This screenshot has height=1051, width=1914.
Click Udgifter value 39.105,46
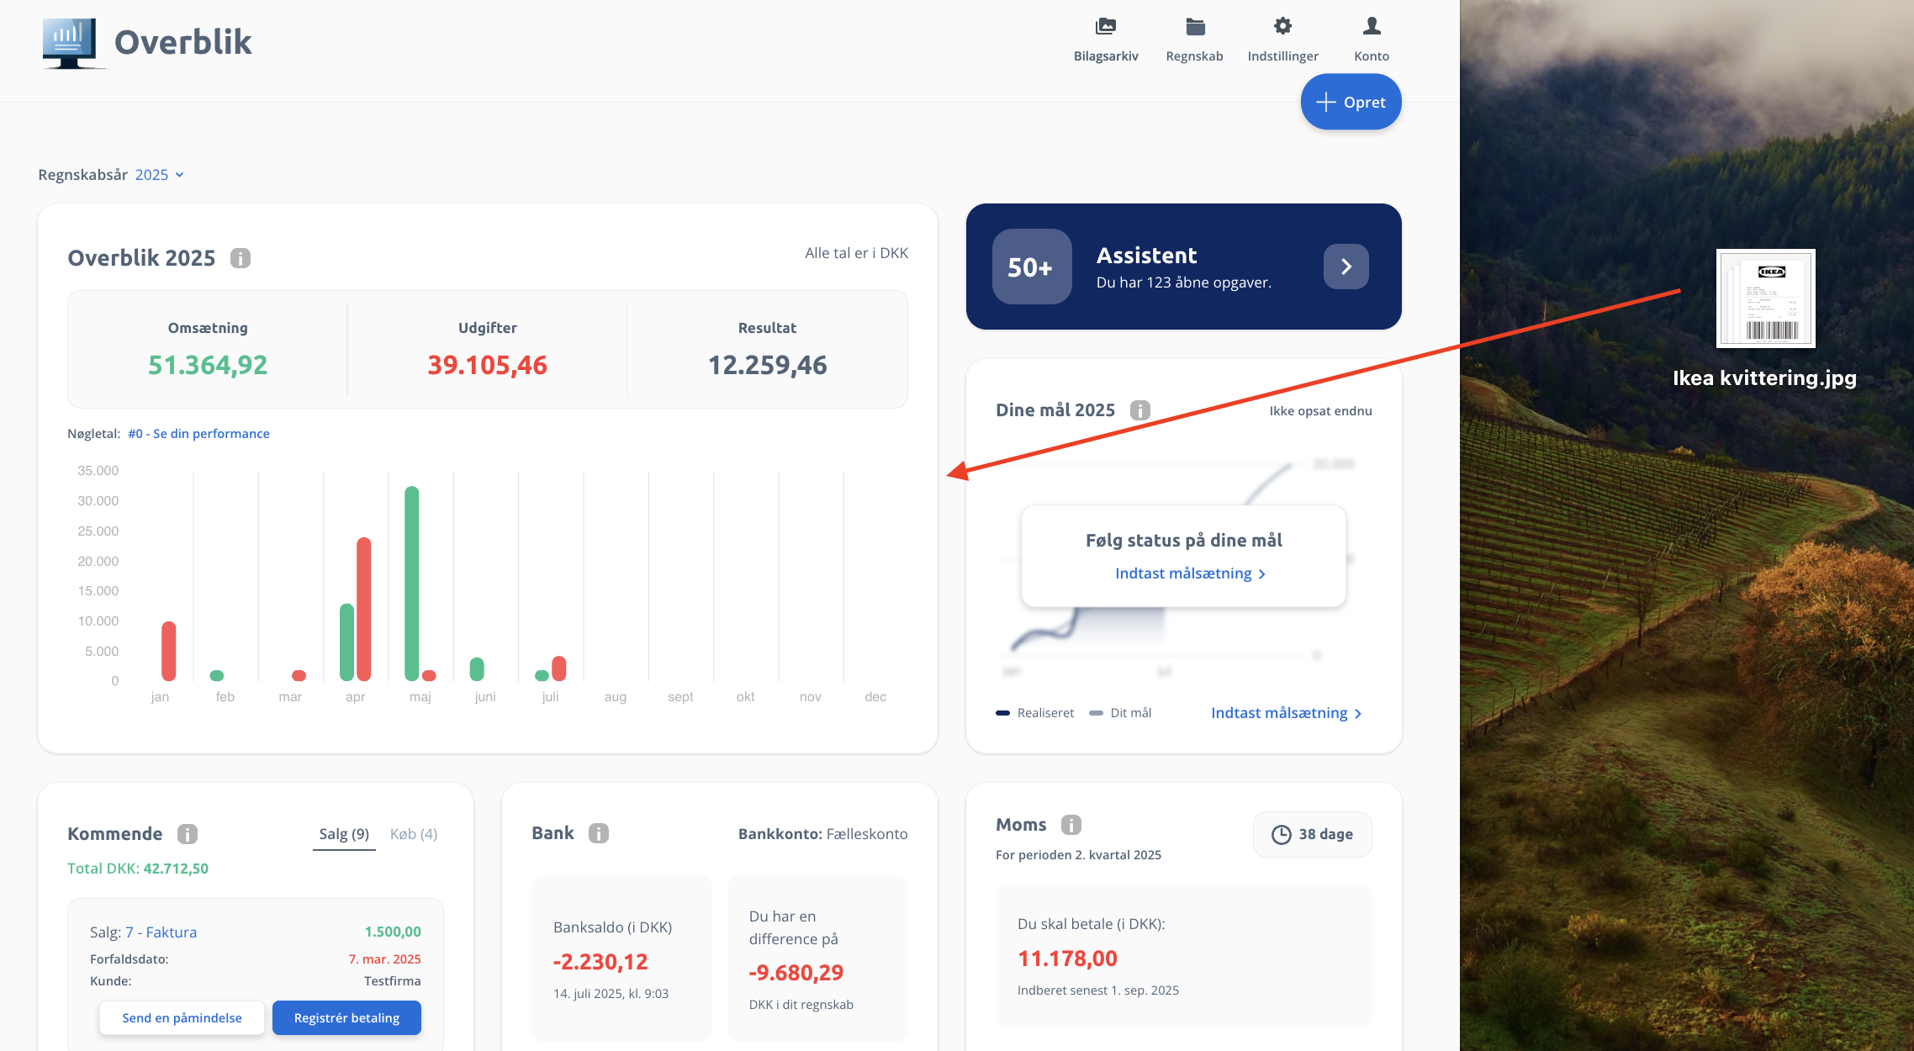click(487, 365)
